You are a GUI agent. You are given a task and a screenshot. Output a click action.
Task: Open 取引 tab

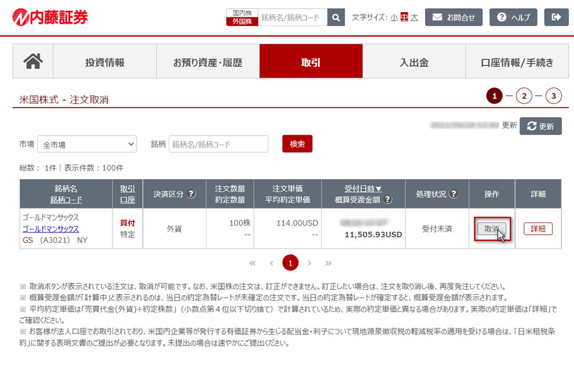pyautogui.click(x=311, y=61)
